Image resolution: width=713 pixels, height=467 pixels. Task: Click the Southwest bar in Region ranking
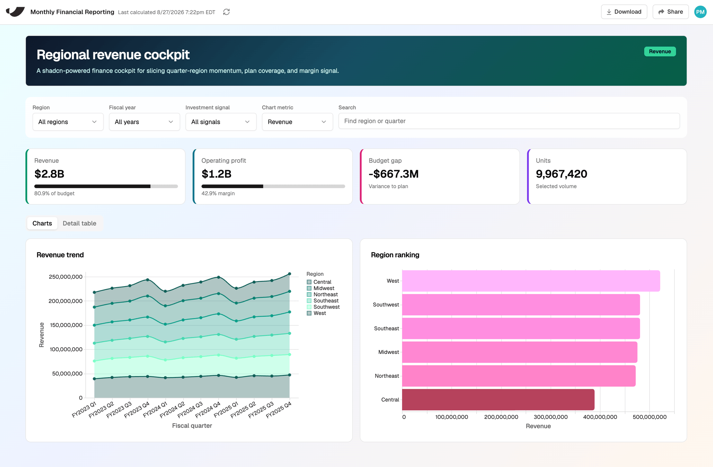coord(521,305)
